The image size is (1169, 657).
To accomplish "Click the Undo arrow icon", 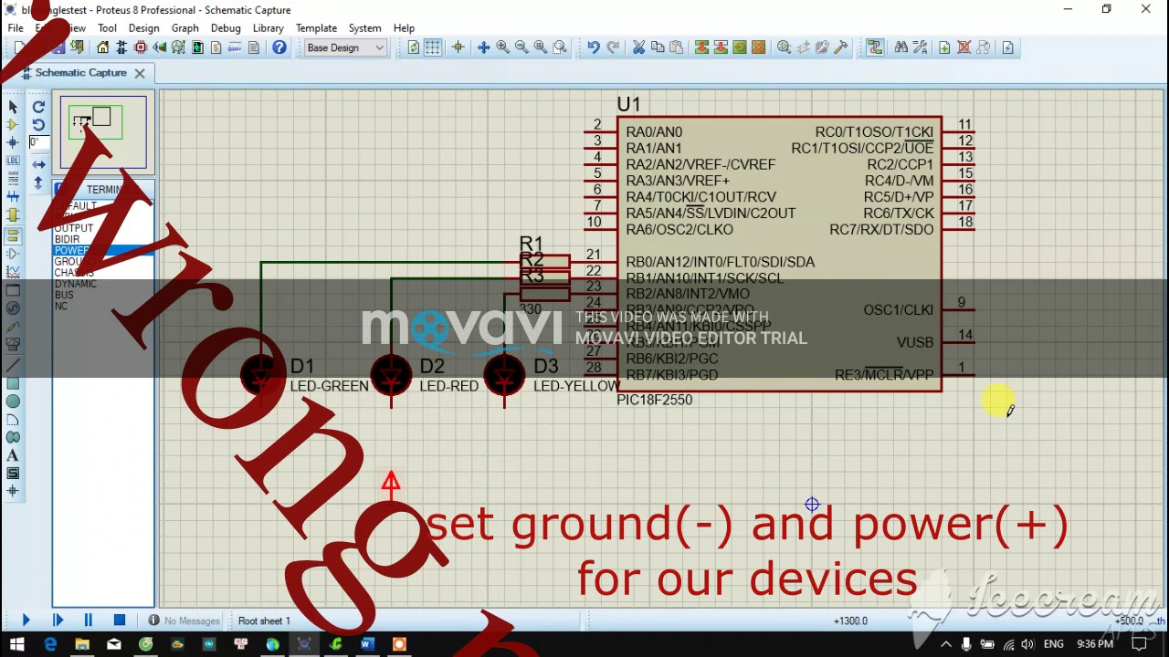I will tap(594, 47).
